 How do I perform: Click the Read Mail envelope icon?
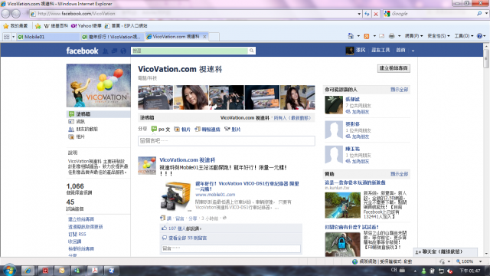pos(381,36)
